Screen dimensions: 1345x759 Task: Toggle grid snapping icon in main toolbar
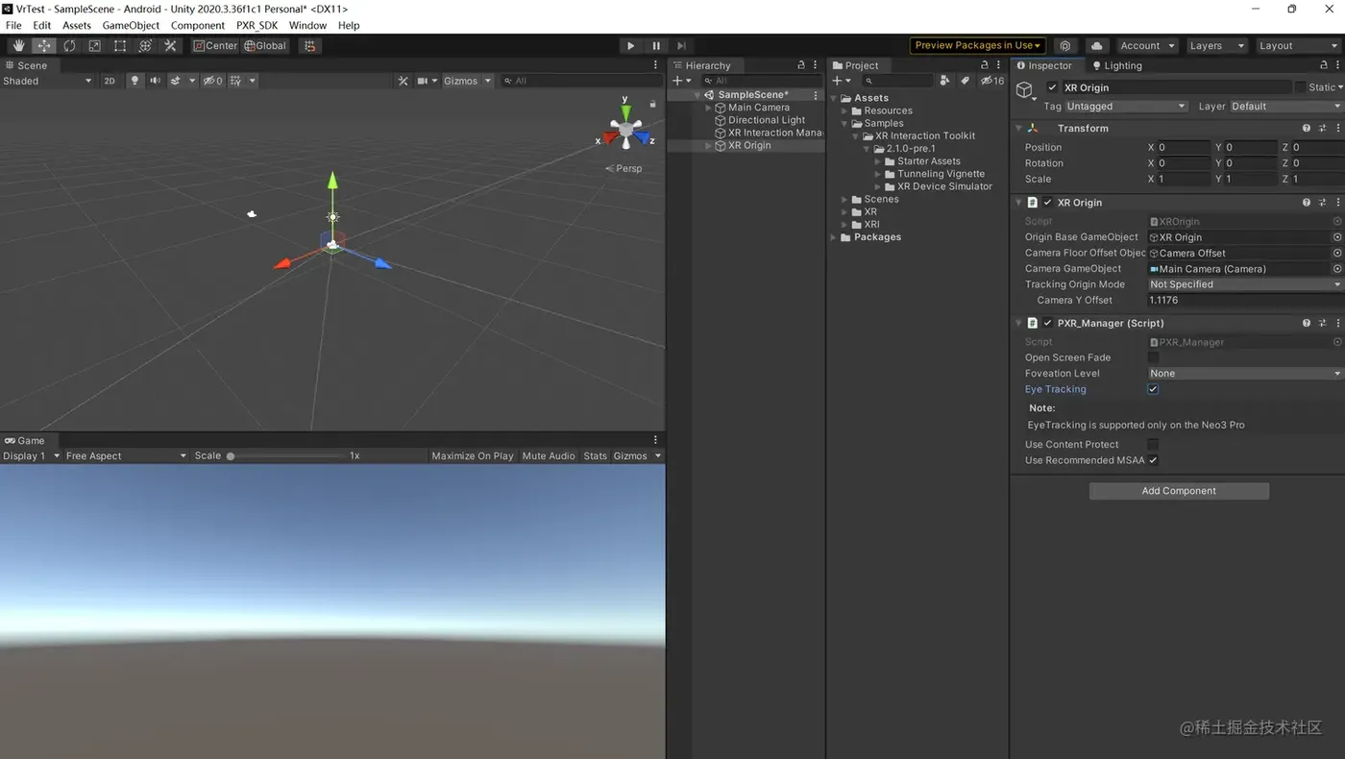point(308,45)
